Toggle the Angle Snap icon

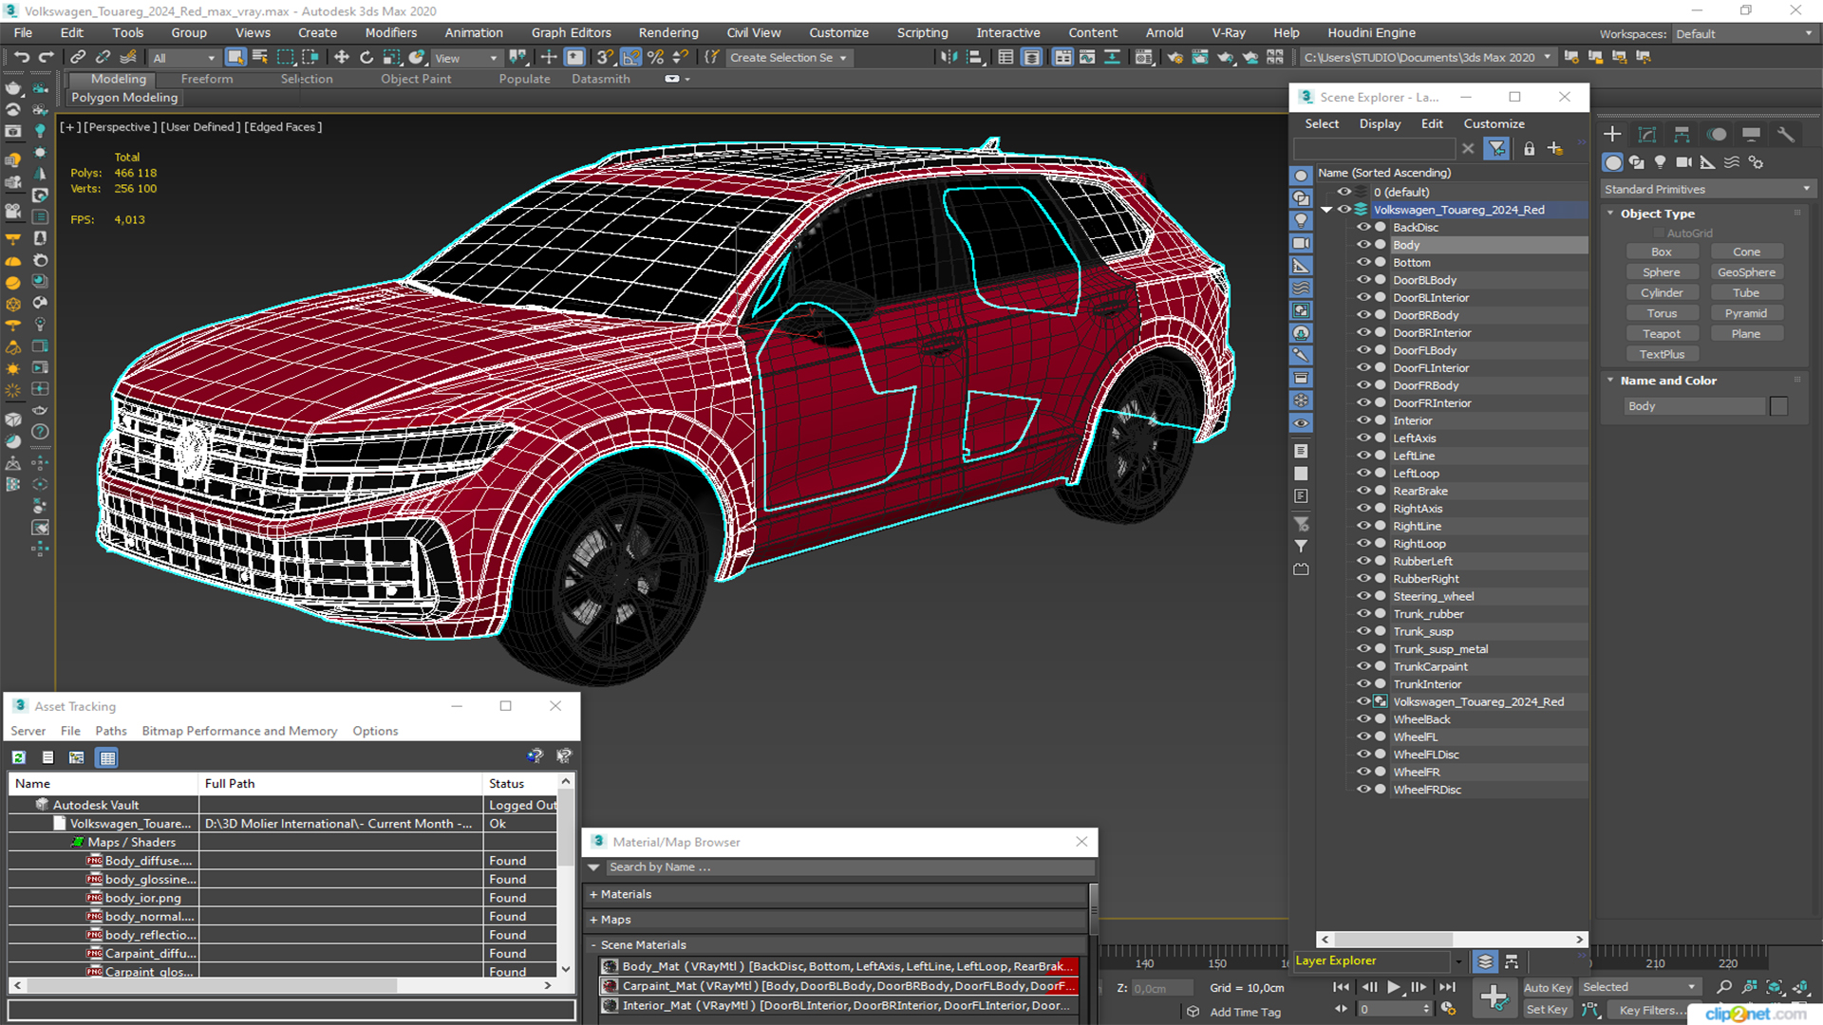tap(630, 58)
